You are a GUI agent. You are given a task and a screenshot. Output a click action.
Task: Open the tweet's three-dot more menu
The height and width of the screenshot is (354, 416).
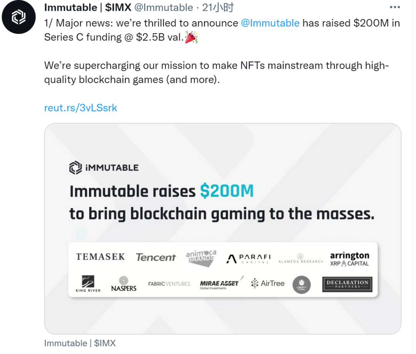[395, 7]
